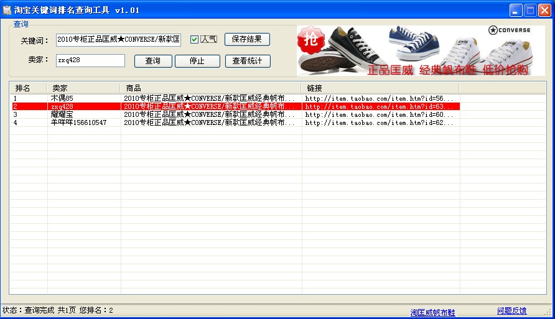
Task: Click the app icon in the title bar
Action: 7,10
